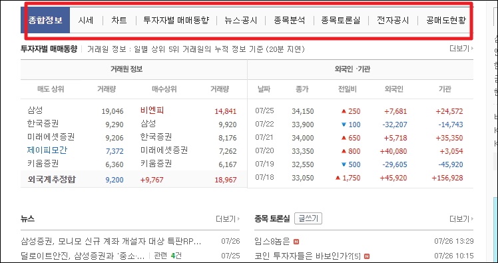Click the 14,841 buy volume value
Viewport: 498px width, 263px height.
[x=226, y=111]
